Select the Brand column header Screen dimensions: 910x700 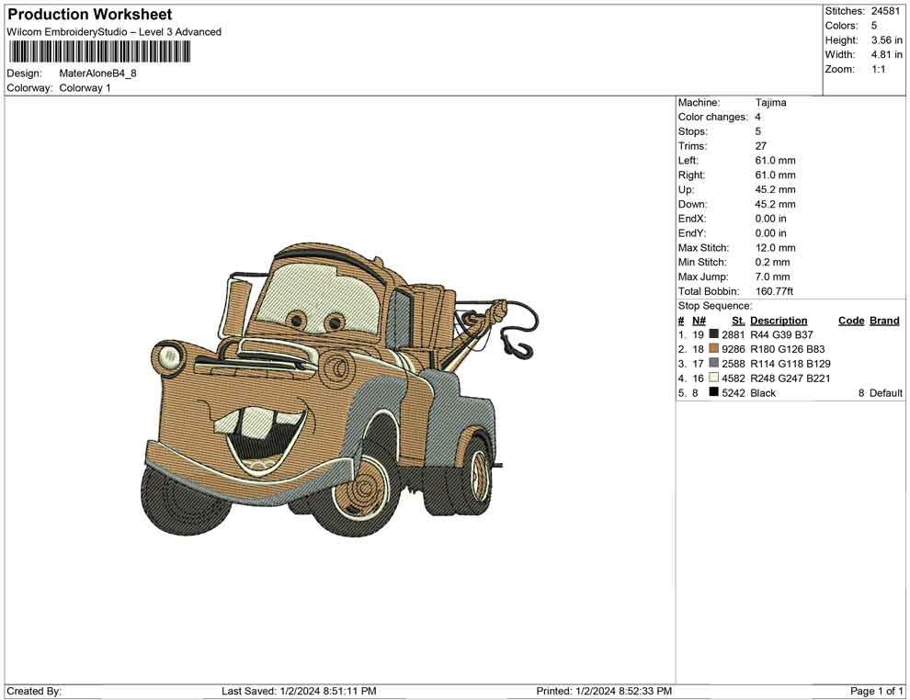(x=884, y=321)
